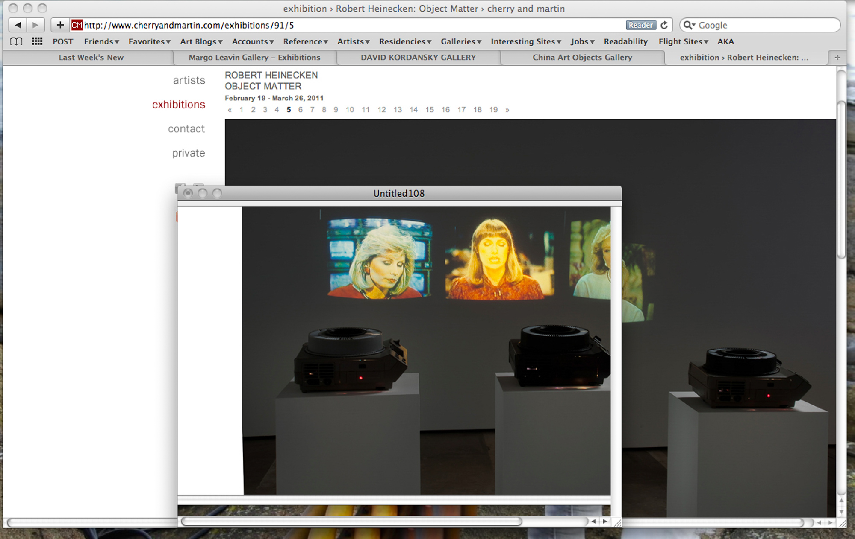Go forward using Safari forward arrow
Viewport: 855px width, 539px height.
tap(36, 25)
